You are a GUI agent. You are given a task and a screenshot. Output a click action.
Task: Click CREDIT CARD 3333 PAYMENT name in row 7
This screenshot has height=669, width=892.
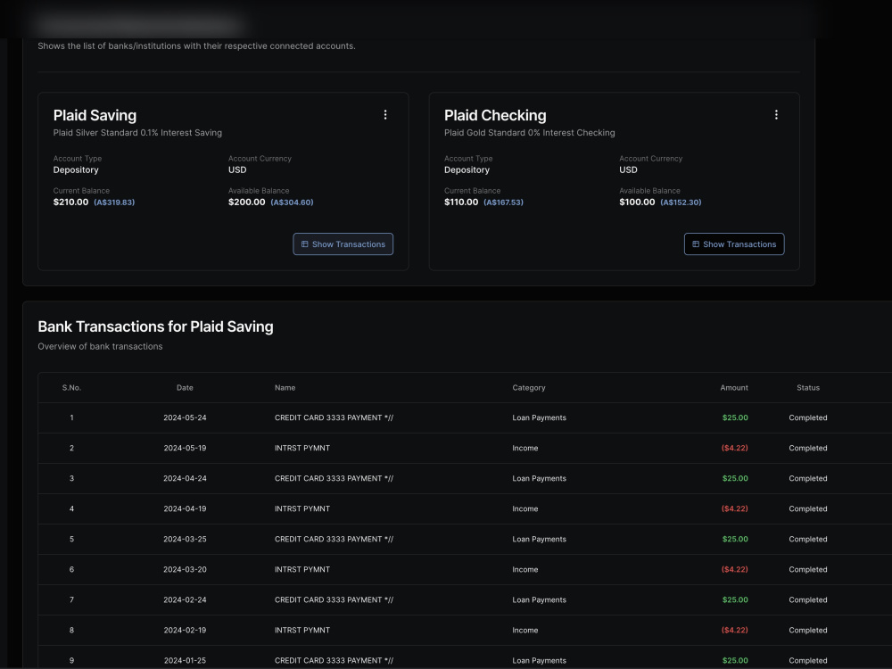(x=334, y=599)
